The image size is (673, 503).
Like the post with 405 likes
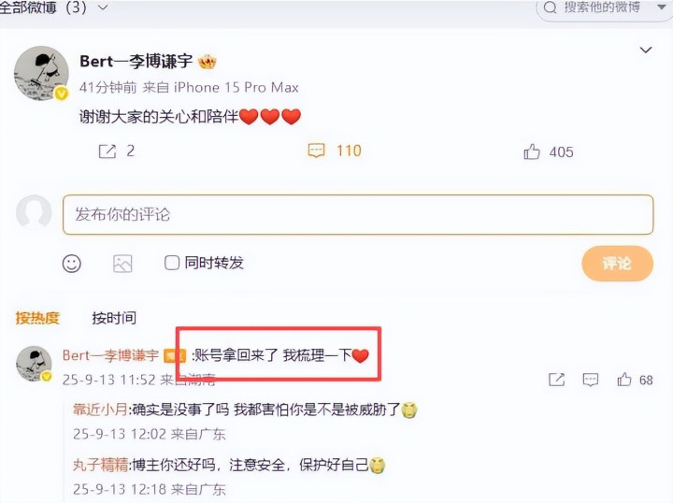[531, 152]
